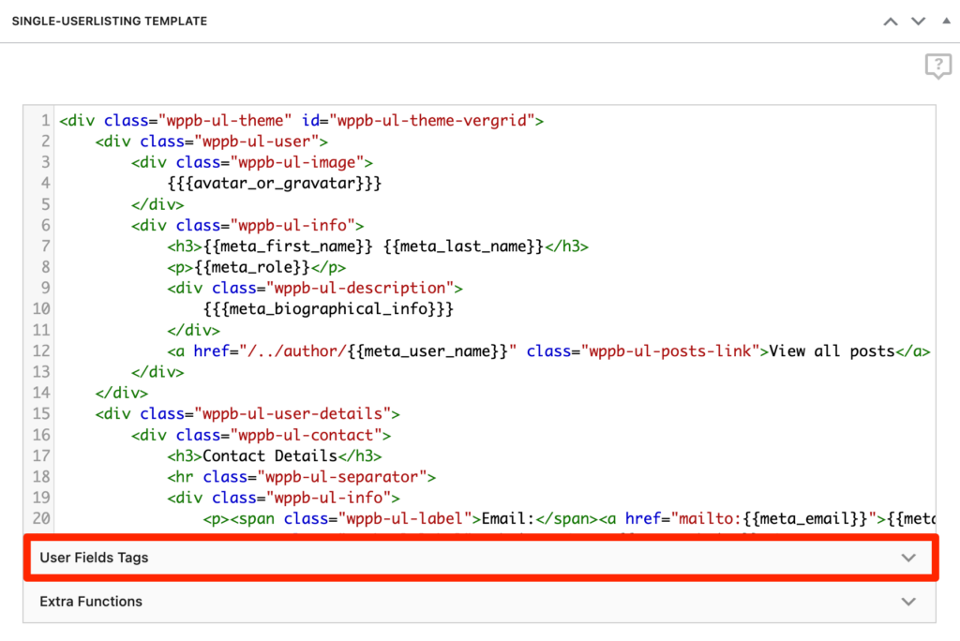Image resolution: width=960 pixels, height=641 pixels.
Task: Click line number 20 in the gutter
Action: (x=41, y=518)
